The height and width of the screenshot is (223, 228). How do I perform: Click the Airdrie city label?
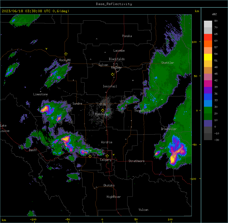(107, 142)
